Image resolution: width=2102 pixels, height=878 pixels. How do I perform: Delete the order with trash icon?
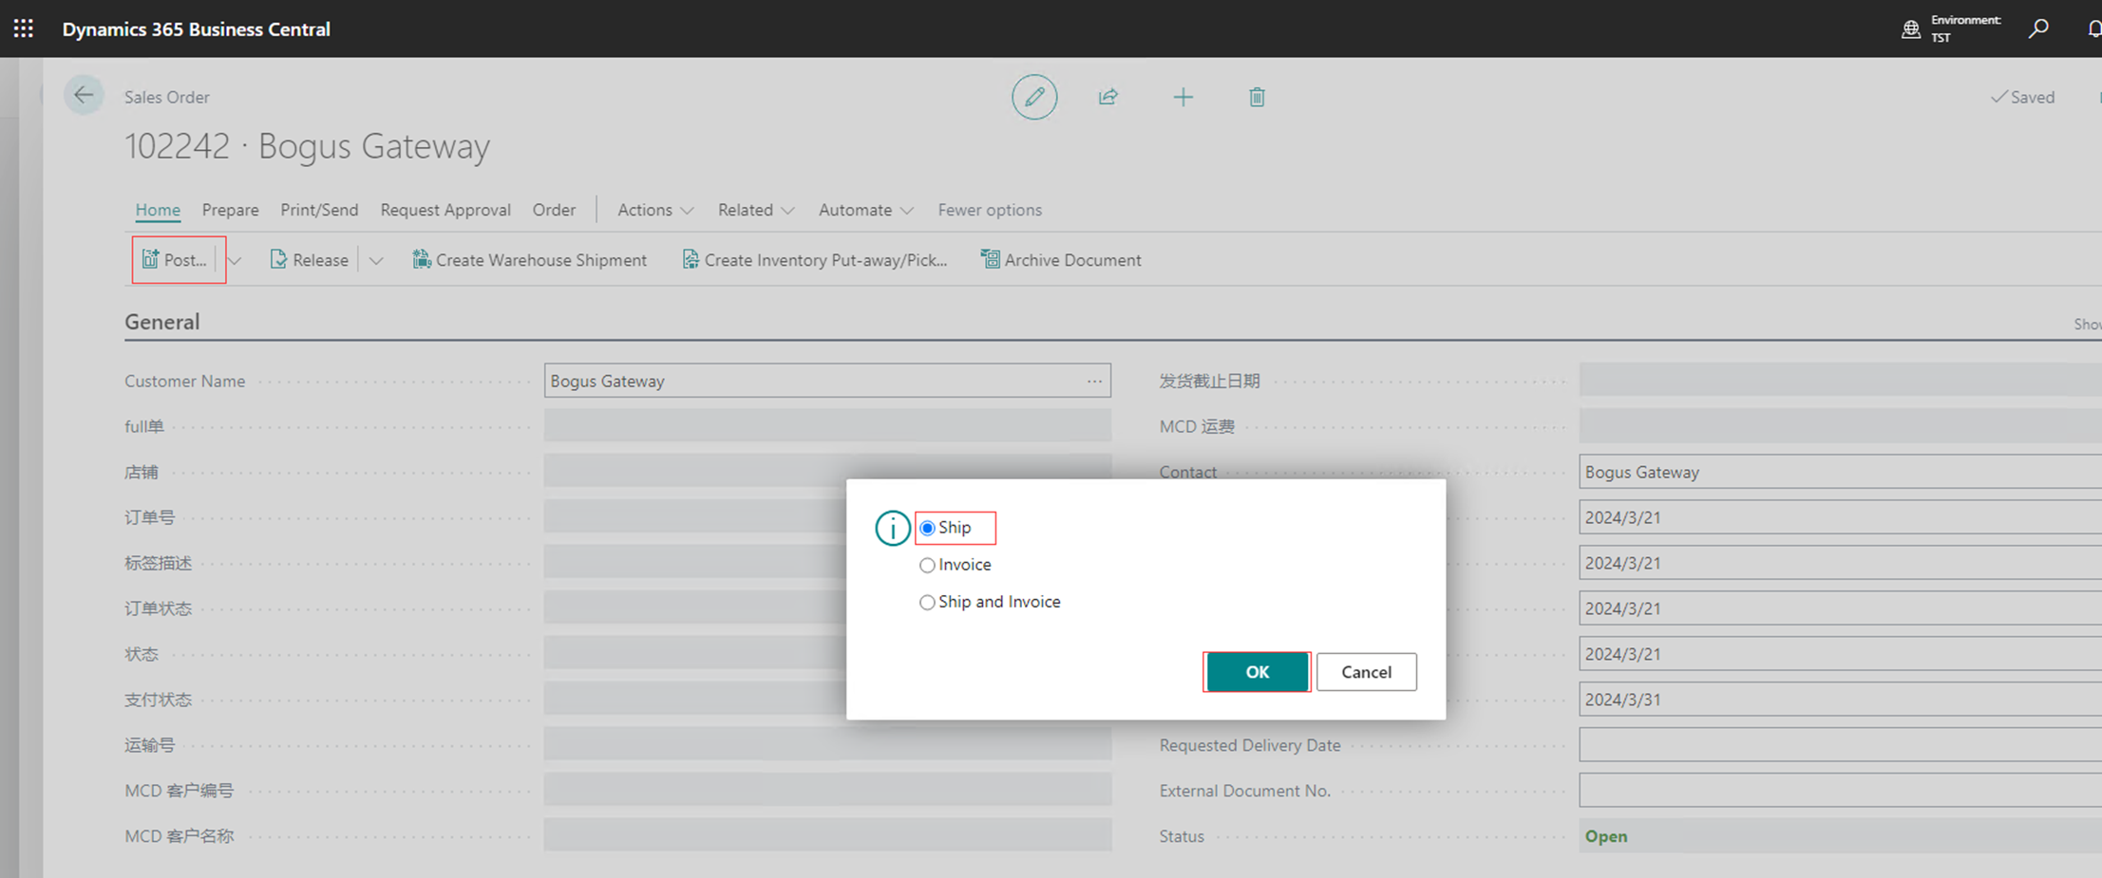click(1257, 97)
